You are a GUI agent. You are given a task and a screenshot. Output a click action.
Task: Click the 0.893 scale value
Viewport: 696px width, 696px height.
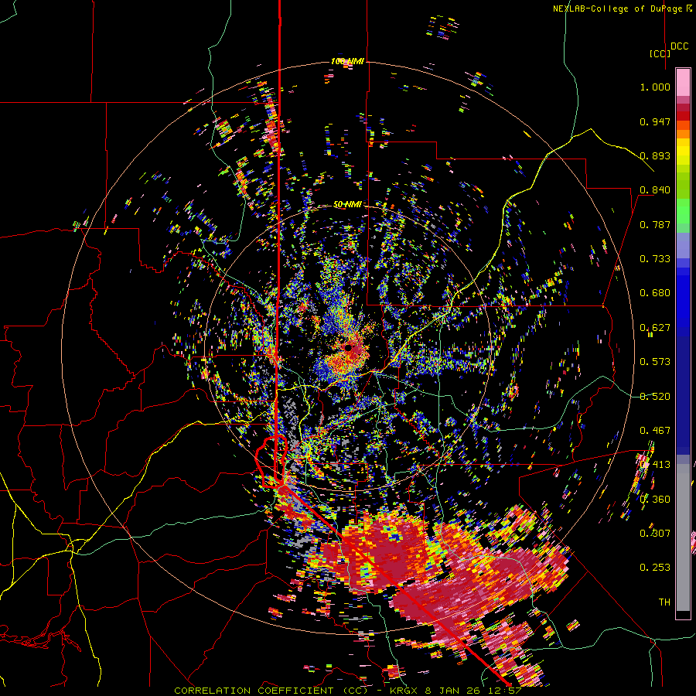pyautogui.click(x=655, y=155)
